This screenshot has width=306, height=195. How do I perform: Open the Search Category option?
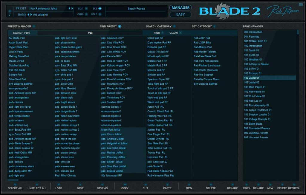click(174, 27)
